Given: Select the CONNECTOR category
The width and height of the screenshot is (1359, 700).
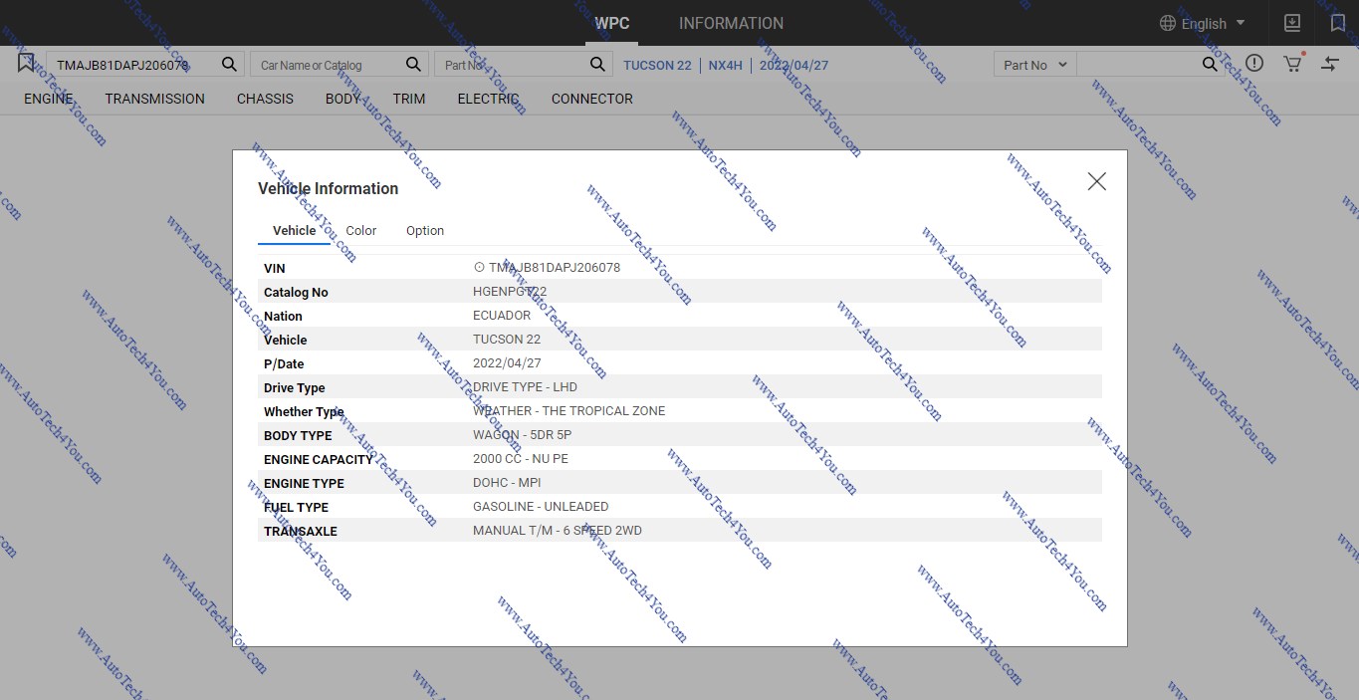Looking at the screenshot, I should click(x=591, y=99).
